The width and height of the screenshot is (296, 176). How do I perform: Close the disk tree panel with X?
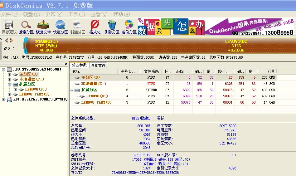66,64
